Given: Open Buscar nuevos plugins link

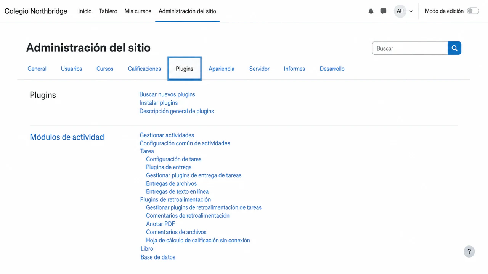Looking at the screenshot, I should [x=167, y=94].
